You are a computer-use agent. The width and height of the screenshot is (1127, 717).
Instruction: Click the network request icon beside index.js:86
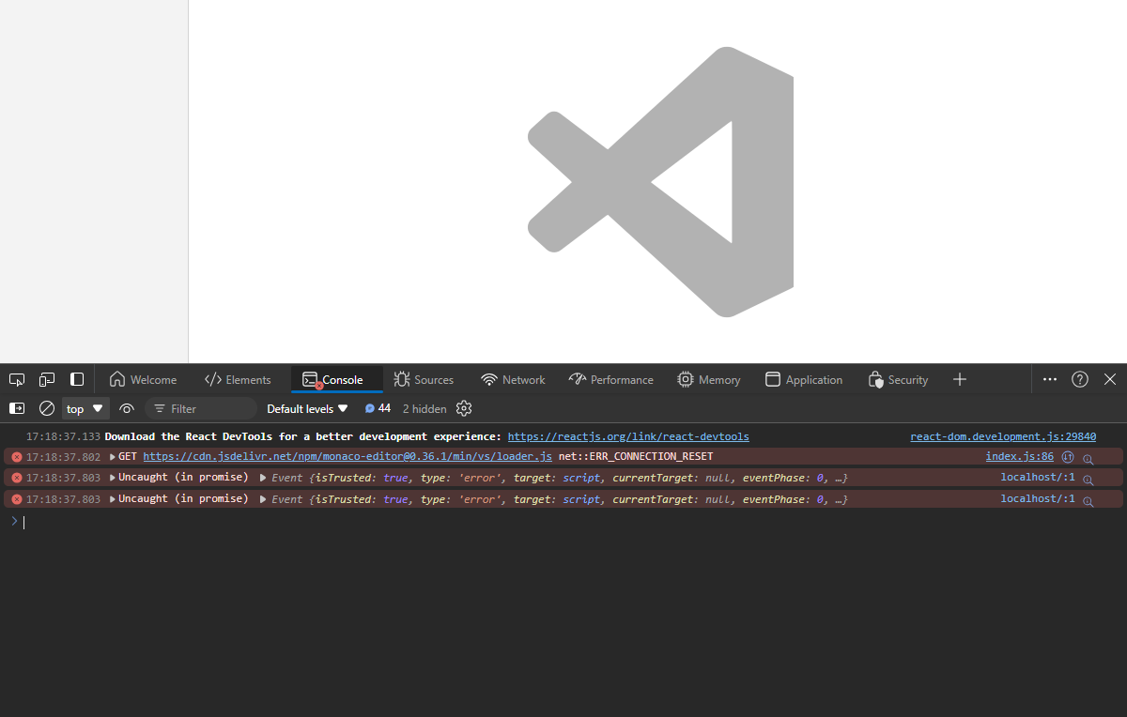1068,457
